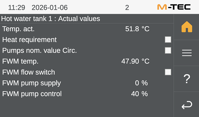Select the Temp. act. row label

[x=18, y=29]
